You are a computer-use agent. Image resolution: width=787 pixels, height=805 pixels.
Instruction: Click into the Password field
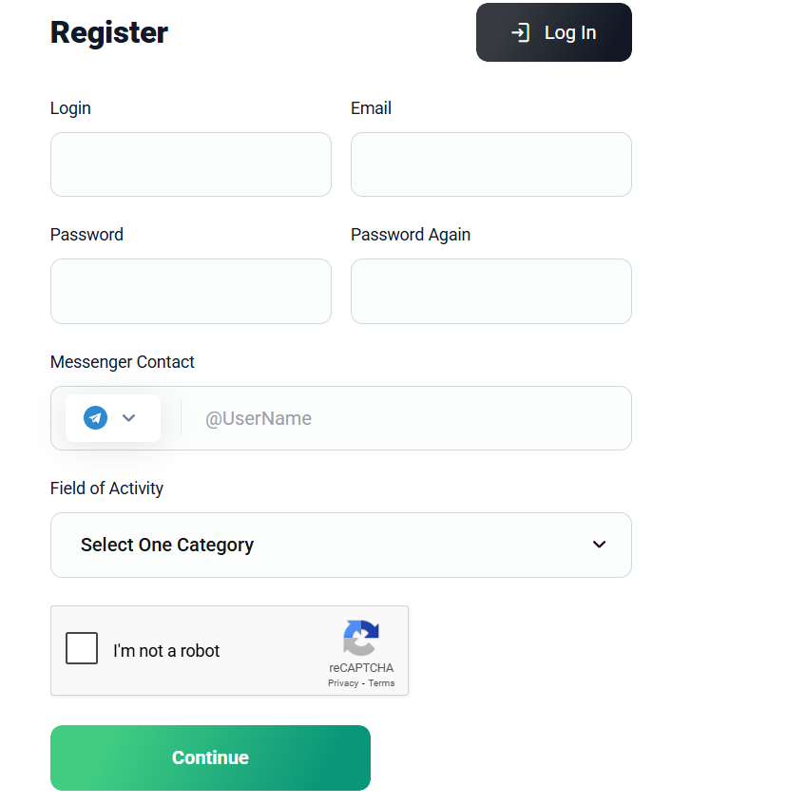(x=191, y=291)
